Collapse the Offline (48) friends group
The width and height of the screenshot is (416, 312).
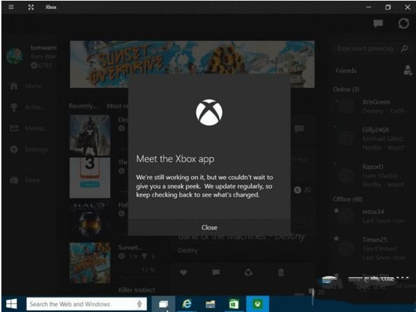348,199
